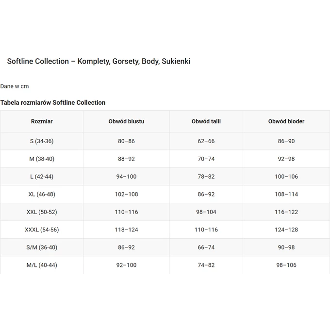Click the Softline Collection page heading
Image resolution: width=330 pixels, height=330 pixels.
pyautogui.click(x=99, y=61)
